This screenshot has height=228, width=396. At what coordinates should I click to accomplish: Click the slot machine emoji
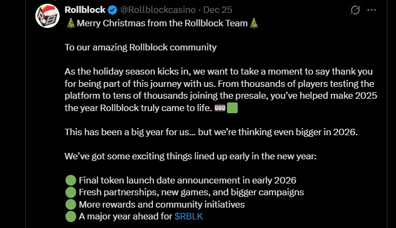[x=220, y=108]
